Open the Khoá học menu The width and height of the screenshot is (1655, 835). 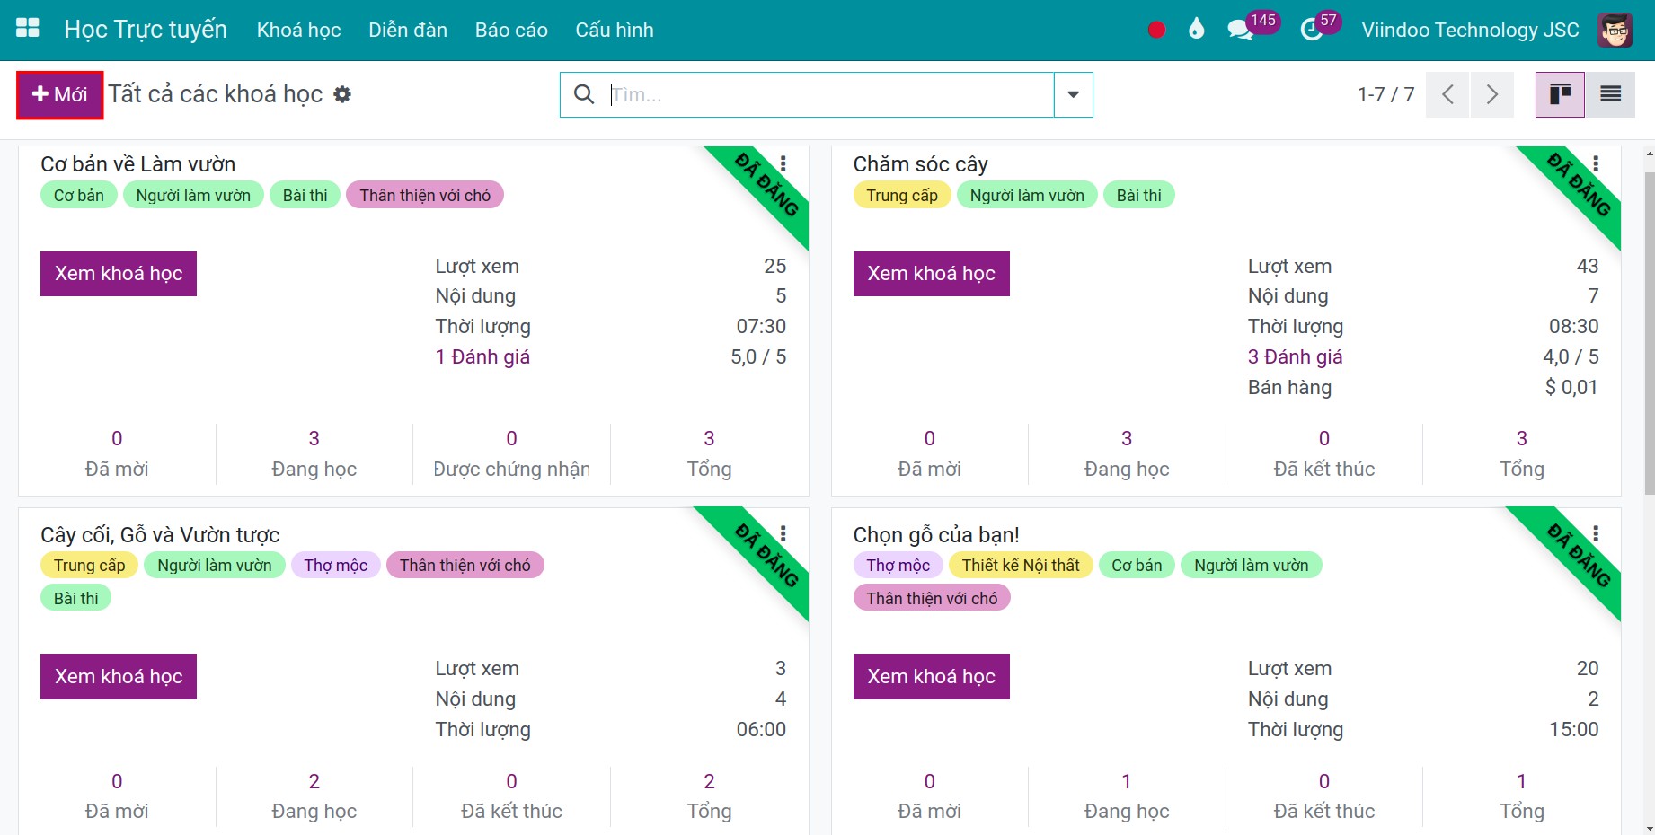click(x=299, y=30)
